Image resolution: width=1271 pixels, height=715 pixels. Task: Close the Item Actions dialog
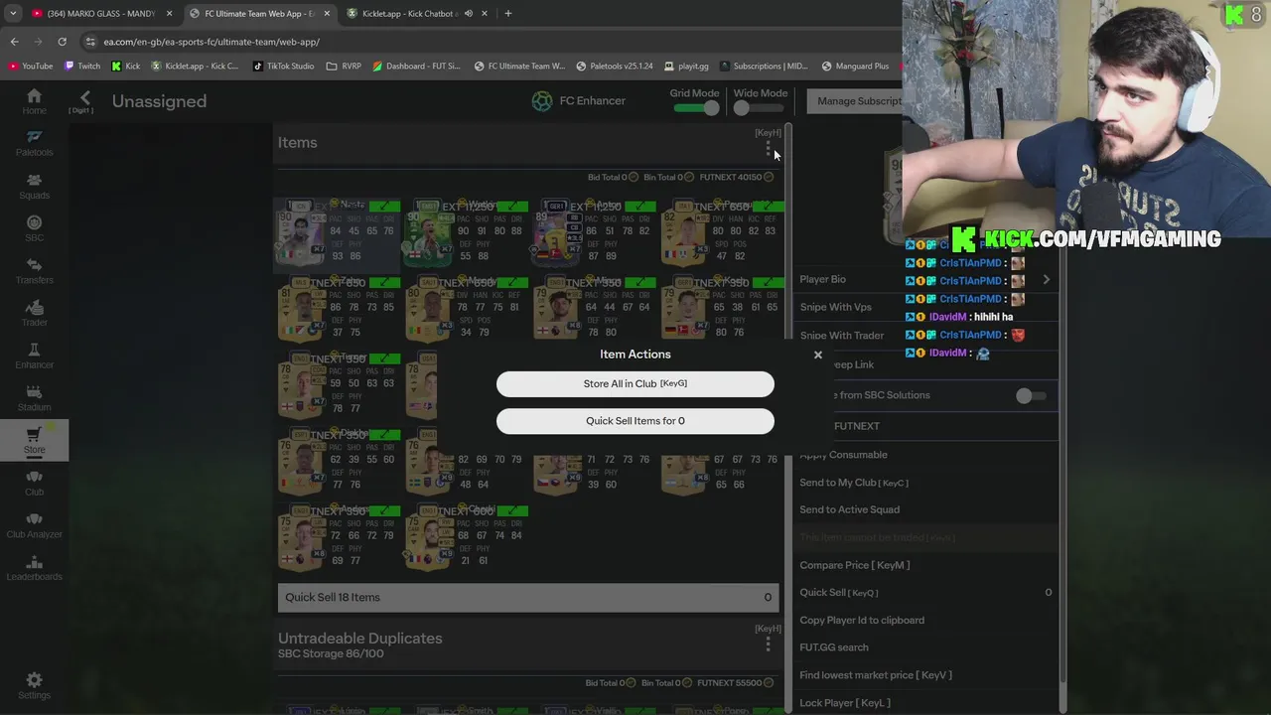(818, 355)
